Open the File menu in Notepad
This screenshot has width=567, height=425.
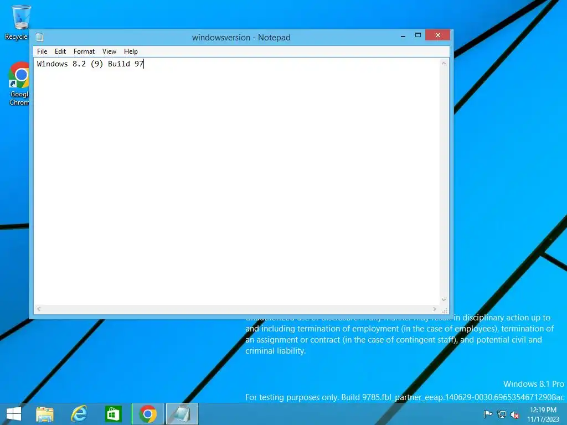[x=42, y=51]
